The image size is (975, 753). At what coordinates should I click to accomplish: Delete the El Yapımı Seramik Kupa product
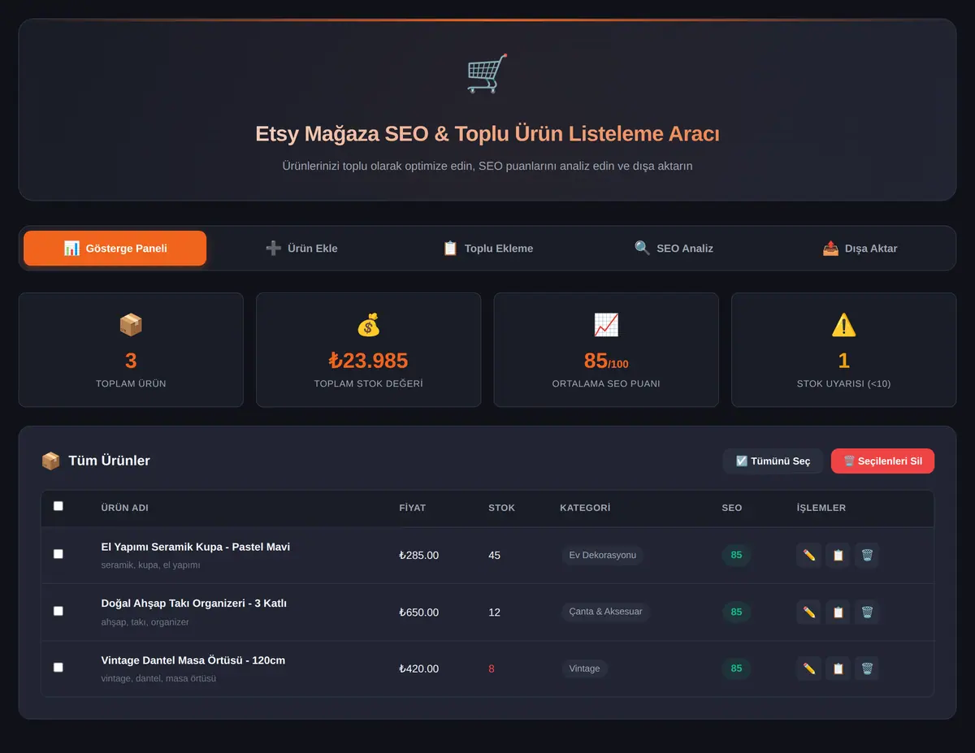(x=867, y=555)
